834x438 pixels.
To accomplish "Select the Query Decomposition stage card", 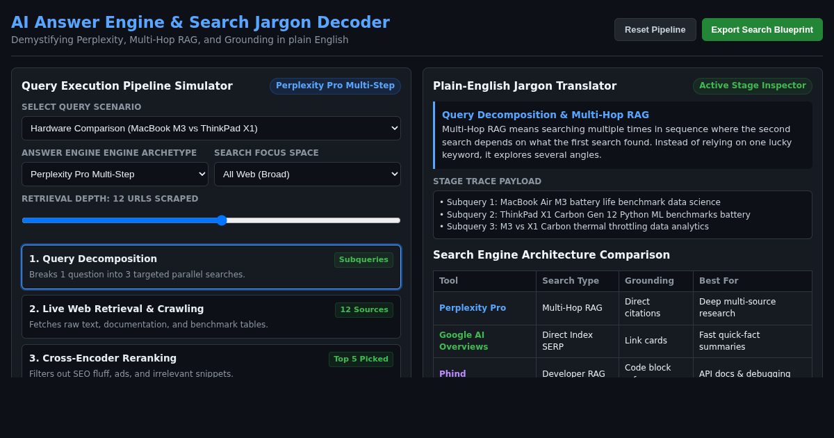I will pos(211,267).
